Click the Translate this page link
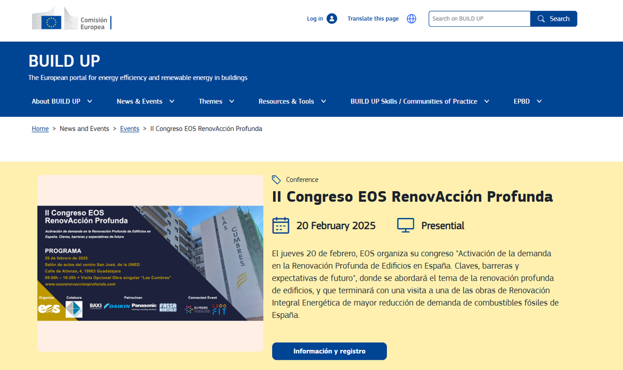 coord(373,19)
